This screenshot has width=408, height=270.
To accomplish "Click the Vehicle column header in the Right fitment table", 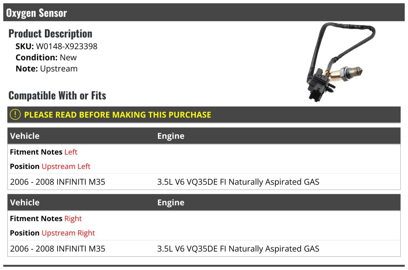I will pos(25,203).
